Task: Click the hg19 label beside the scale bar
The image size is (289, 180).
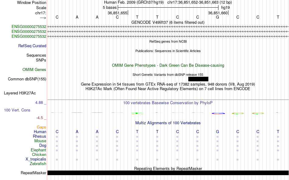Action: pos(225,8)
